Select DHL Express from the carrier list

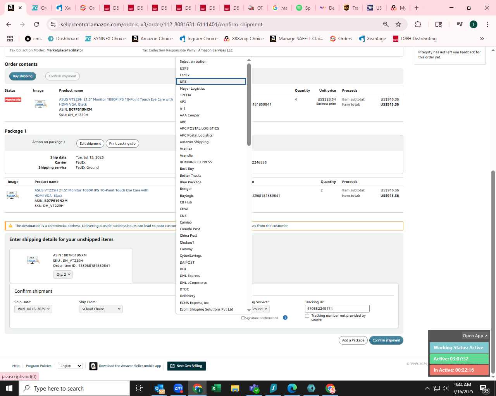click(211, 276)
